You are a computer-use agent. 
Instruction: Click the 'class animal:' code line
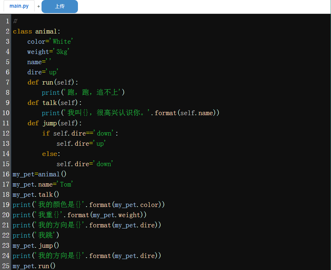(x=36, y=31)
